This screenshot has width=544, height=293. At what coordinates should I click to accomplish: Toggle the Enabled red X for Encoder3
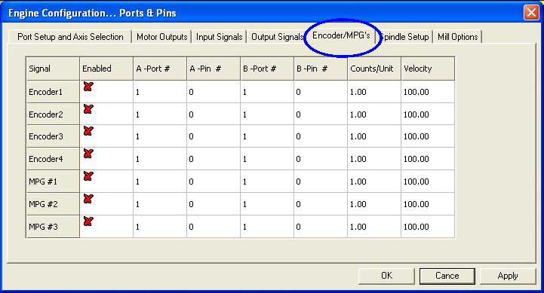pyautogui.click(x=88, y=131)
